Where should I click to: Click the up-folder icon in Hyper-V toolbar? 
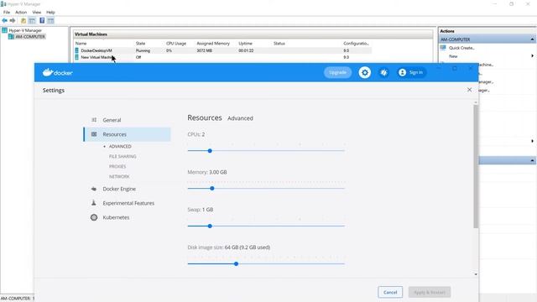point(23,20)
